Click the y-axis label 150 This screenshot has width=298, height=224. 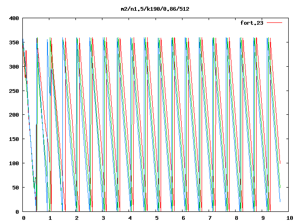14,139
